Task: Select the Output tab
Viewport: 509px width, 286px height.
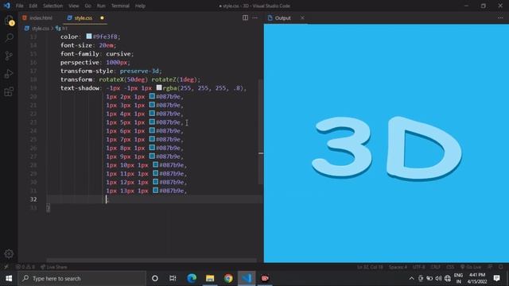Action: point(283,18)
